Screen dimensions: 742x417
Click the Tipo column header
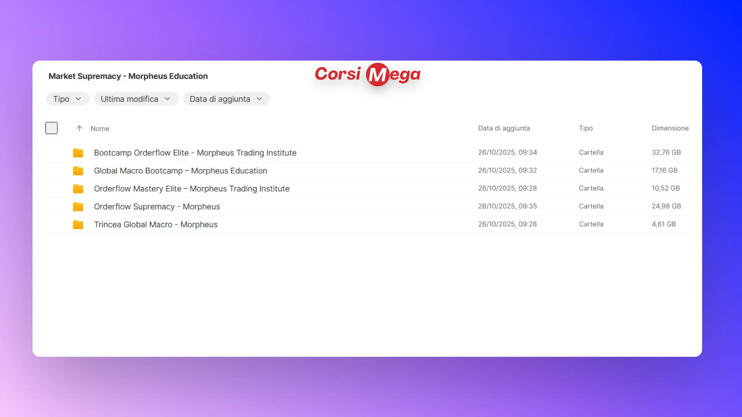tap(586, 128)
